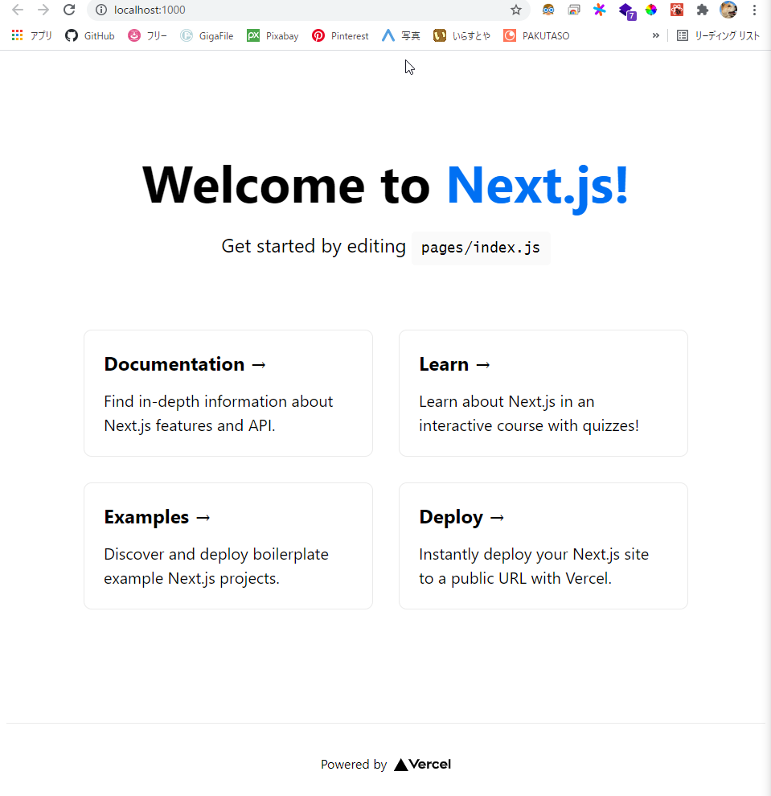Open the GigaFile bookmark

[207, 35]
